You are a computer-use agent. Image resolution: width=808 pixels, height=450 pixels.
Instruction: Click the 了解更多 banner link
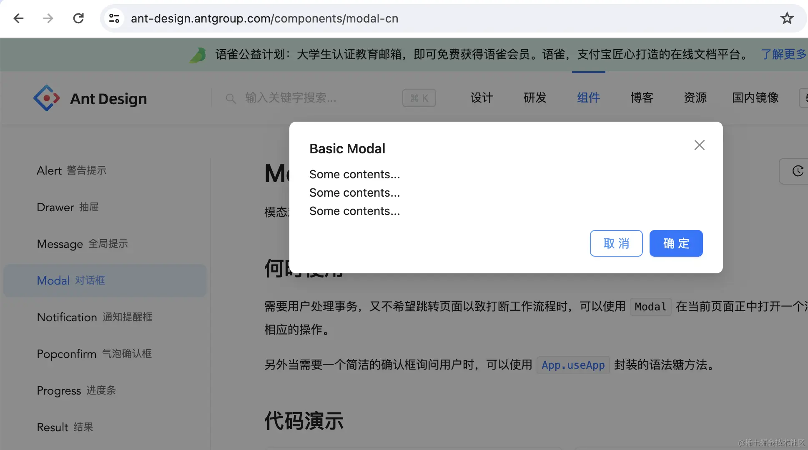click(783, 54)
